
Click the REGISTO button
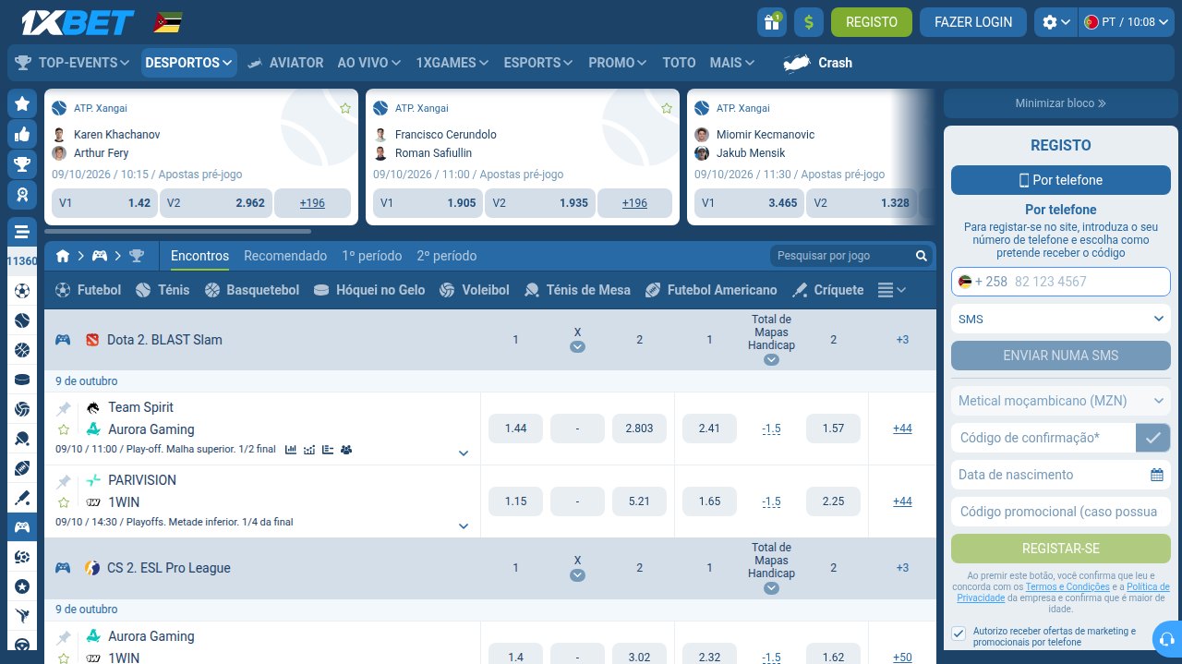(x=872, y=22)
